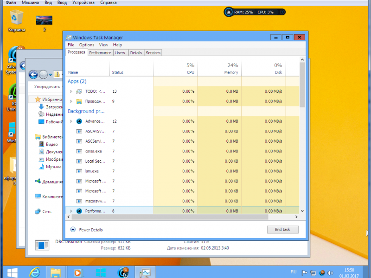371x278 pixels.
Task: Open the File Explorer taskbar icon
Action: 56,272
